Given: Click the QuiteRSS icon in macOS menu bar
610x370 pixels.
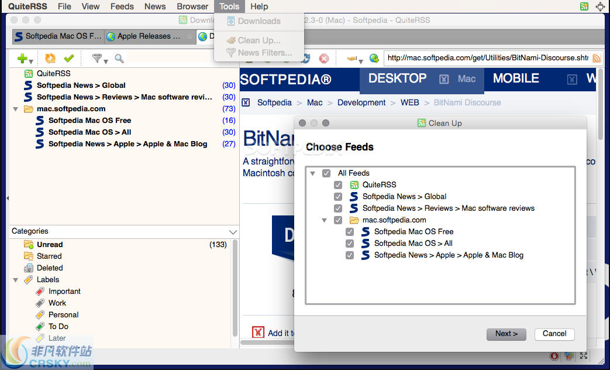Looking at the screenshot, I should click(584, 6).
